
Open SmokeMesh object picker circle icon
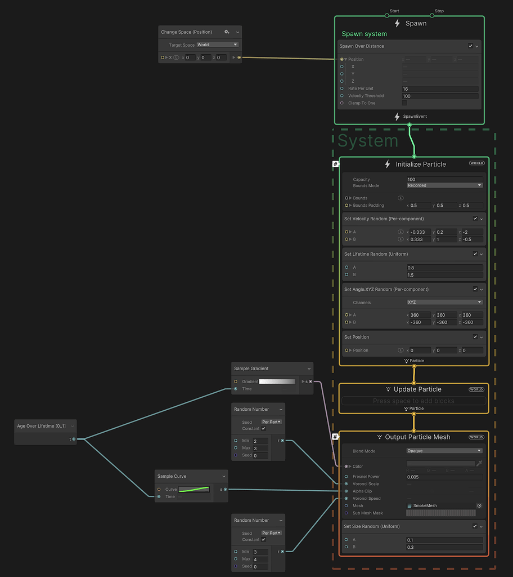point(479,505)
